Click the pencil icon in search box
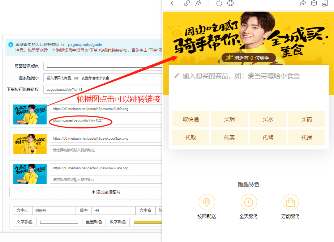 tap(177, 76)
